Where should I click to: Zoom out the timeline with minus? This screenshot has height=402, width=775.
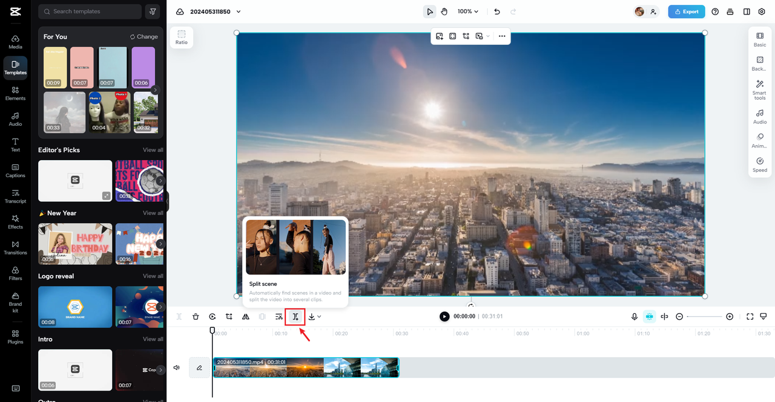[679, 316]
